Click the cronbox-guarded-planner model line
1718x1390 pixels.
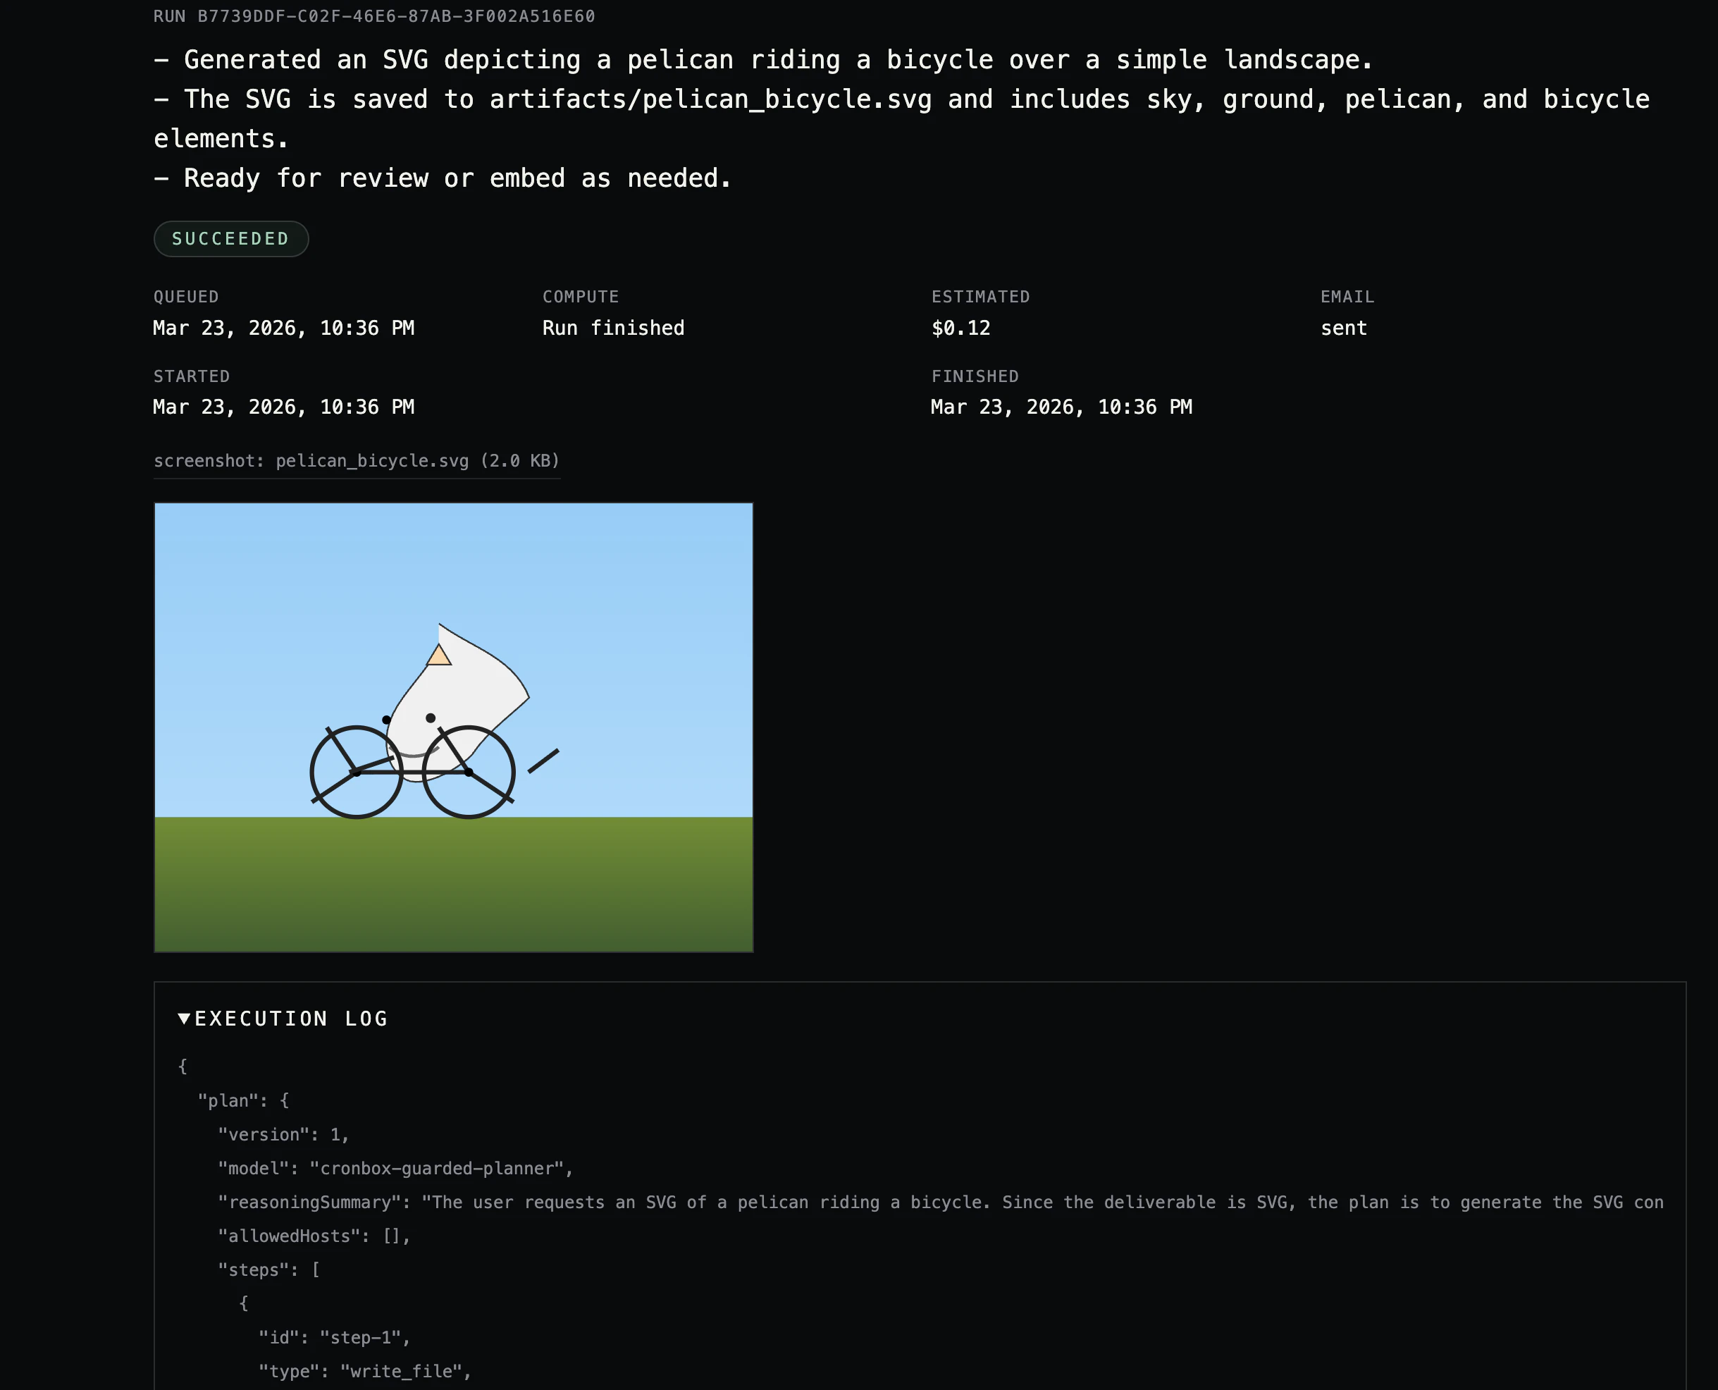click(395, 1168)
